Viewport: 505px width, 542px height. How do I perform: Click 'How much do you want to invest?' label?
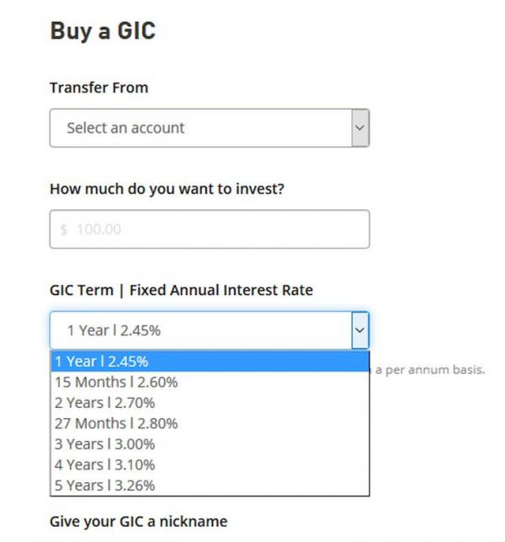tap(167, 189)
